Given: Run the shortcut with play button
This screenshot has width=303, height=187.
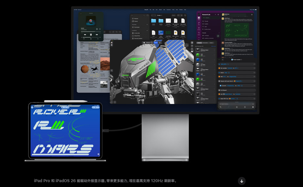Looking at the screenshot, I should [x=253, y=107].
